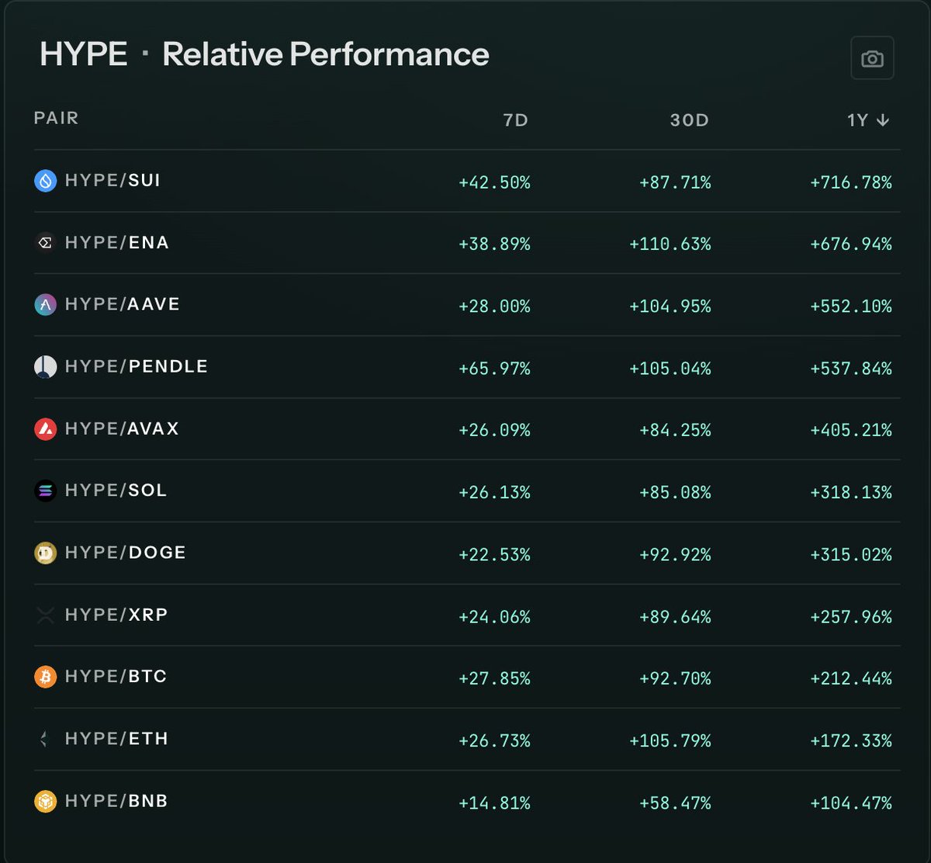
Task: Click the SUI coin icon
Action: (46, 181)
